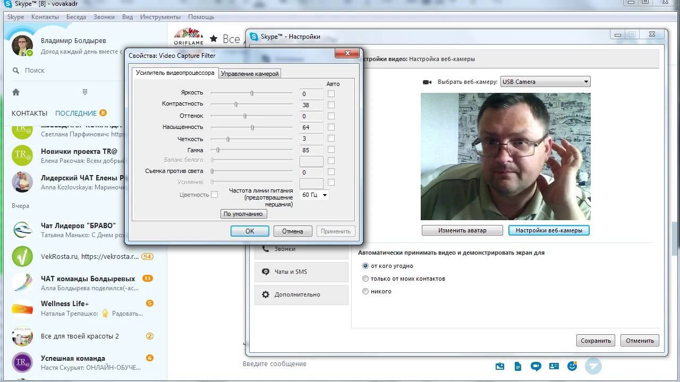680x382 pixels.
Task: Open the 60 Гц power line frequency dropdown
Action: (x=314, y=195)
